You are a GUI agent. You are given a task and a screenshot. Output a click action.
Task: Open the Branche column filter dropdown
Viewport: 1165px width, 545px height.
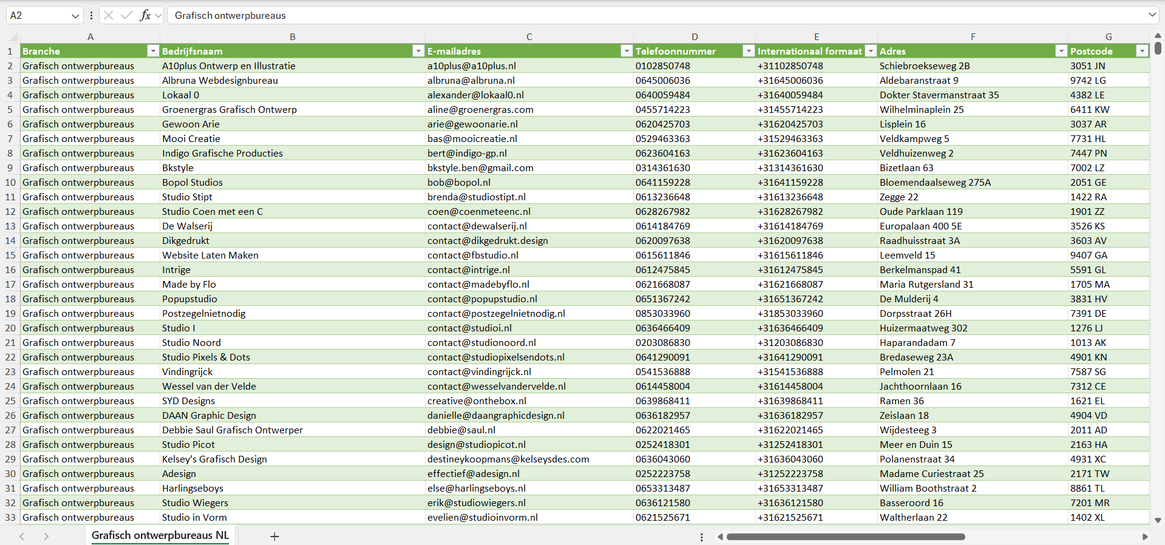coord(153,51)
